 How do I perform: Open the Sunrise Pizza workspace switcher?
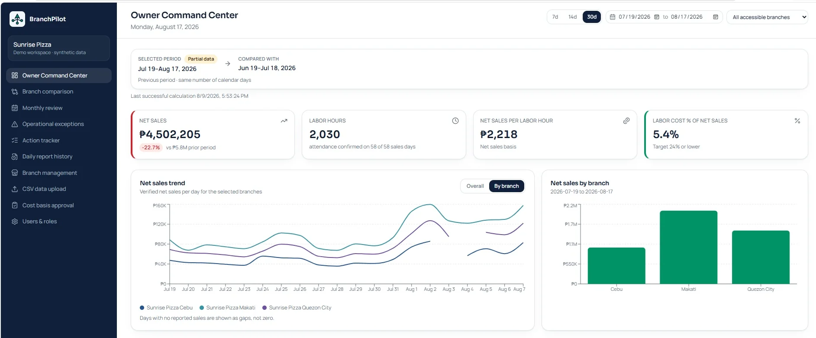(59, 48)
